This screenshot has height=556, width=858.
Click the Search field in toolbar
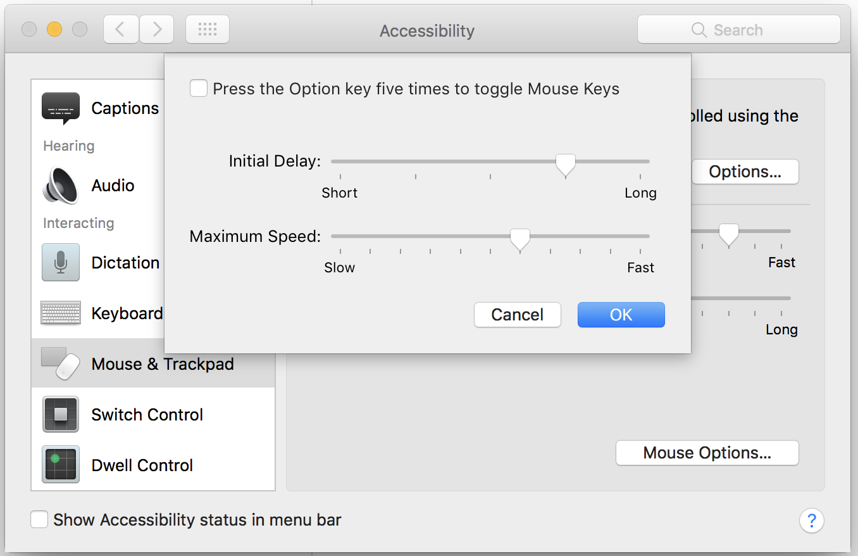click(738, 30)
